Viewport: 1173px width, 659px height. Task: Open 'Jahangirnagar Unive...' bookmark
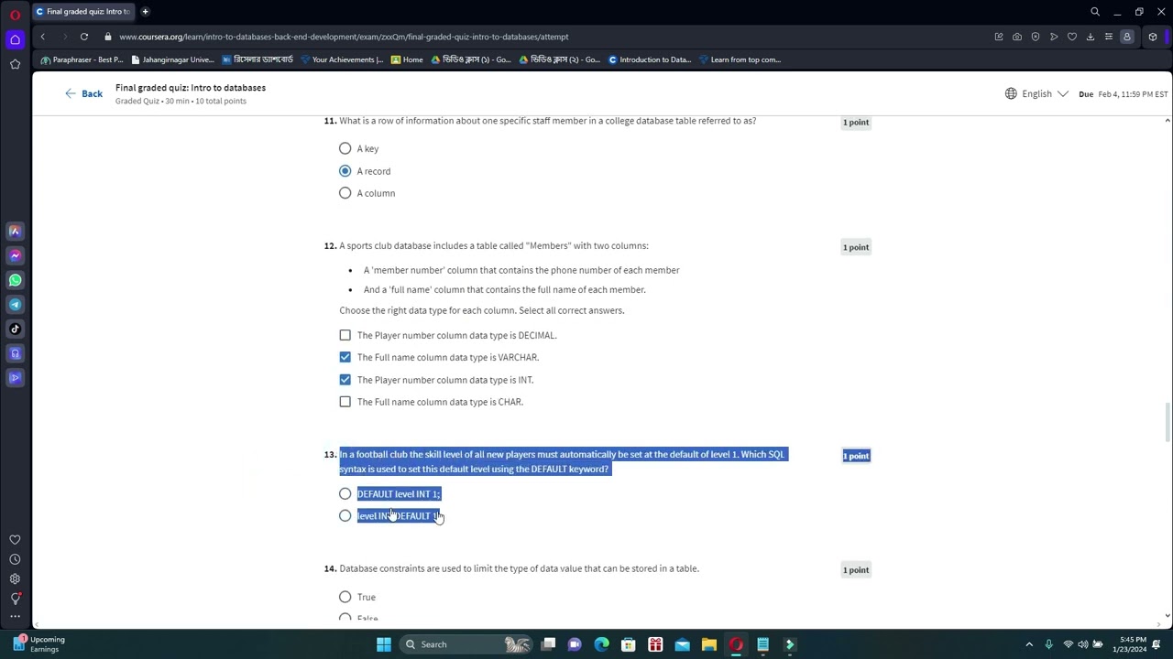172,59
